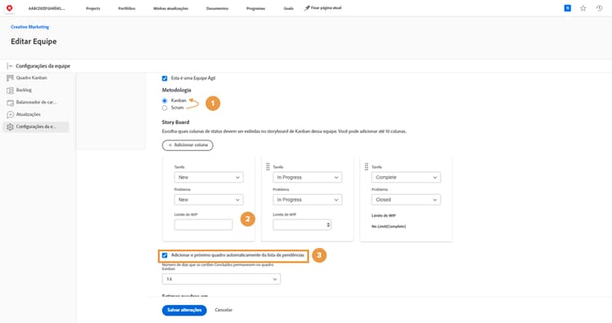Viewport: 612px width, 323px height.
Task: Toggle Adicionar o próximo quadro automaticamente checkbox
Action: coord(165,255)
